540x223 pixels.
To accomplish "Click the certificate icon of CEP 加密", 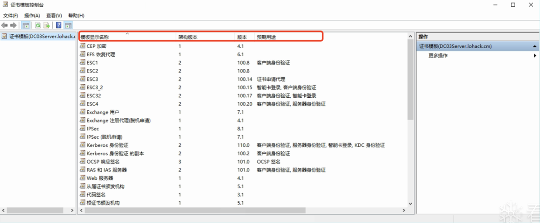I will [x=82, y=46].
